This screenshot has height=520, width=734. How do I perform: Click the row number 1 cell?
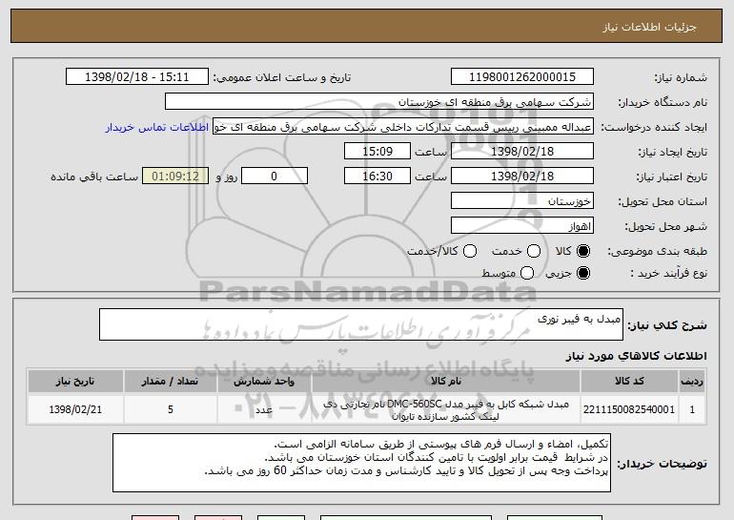pos(692,410)
